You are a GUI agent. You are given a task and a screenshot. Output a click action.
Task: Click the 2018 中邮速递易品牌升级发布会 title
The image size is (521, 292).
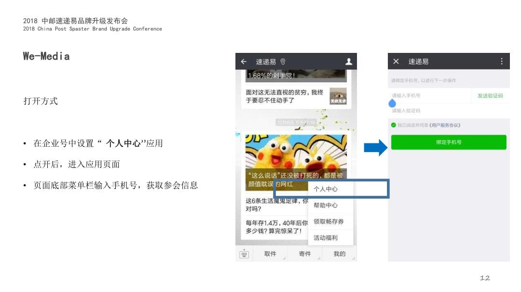point(75,21)
